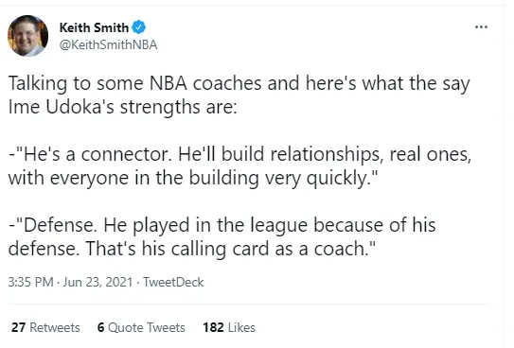Open the three-dot more options menu

point(481,26)
